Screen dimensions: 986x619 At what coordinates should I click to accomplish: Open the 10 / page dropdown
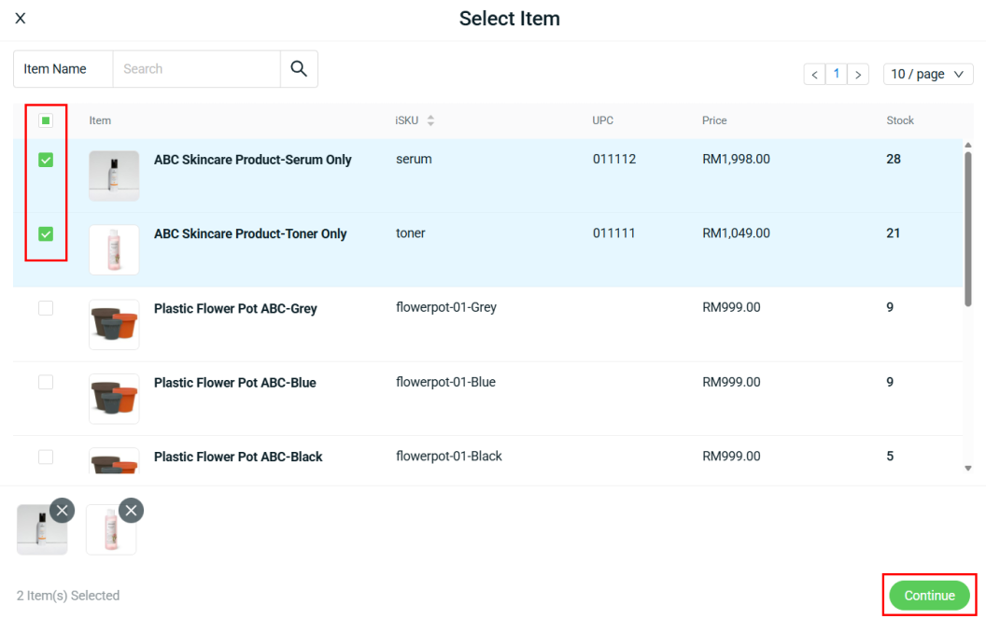coord(927,75)
